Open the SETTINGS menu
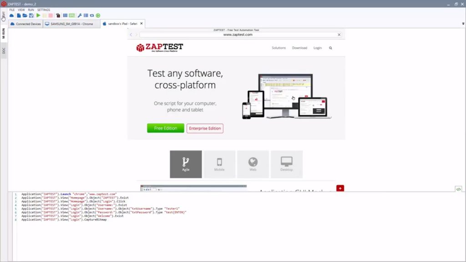The width and height of the screenshot is (466, 262). 44,10
